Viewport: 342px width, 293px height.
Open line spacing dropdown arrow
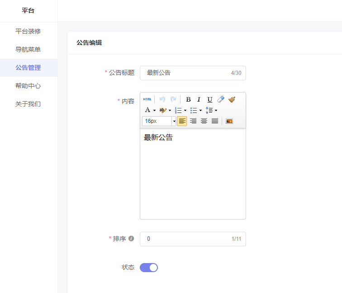click(216, 110)
